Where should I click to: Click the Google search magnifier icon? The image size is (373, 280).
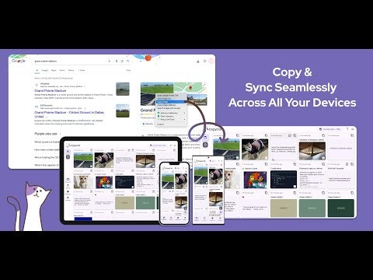click(x=128, y=61)
